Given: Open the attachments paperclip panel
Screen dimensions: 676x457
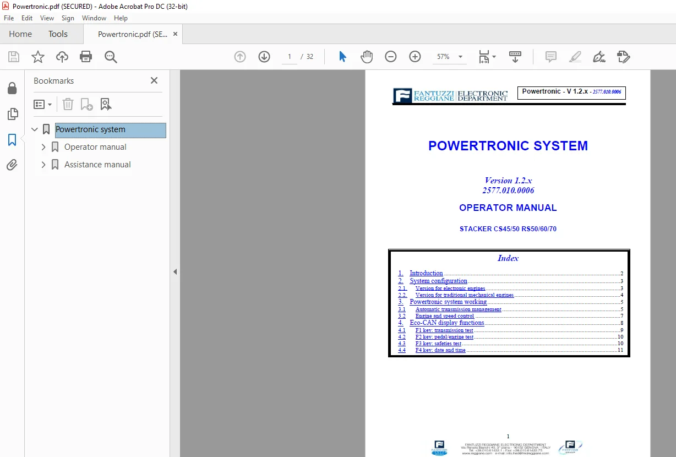Looking at the screenshot, I should (12, 165).
